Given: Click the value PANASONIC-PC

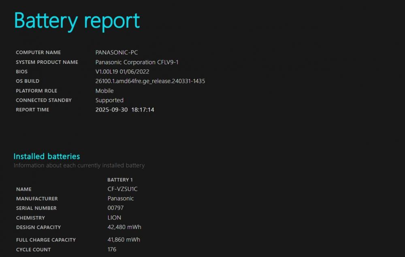Looking at the screenshot, I should (x=117, y=52).
